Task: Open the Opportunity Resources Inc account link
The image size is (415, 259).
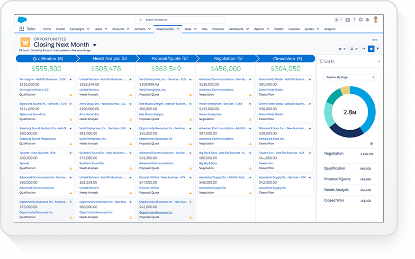Action: pos(156,213)
